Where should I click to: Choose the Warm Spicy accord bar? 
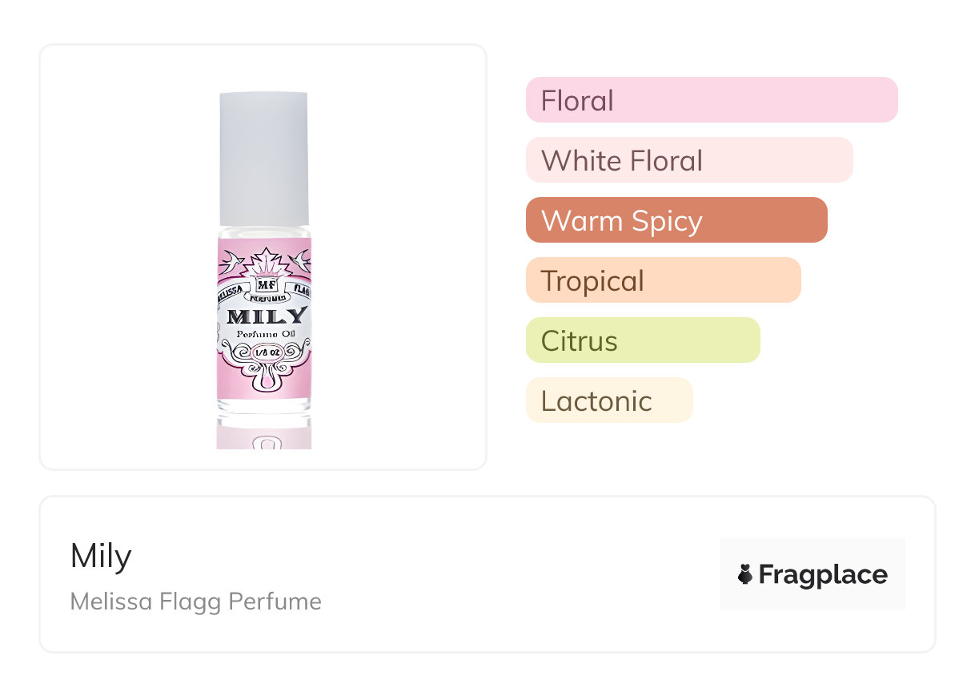click(676, 220)
